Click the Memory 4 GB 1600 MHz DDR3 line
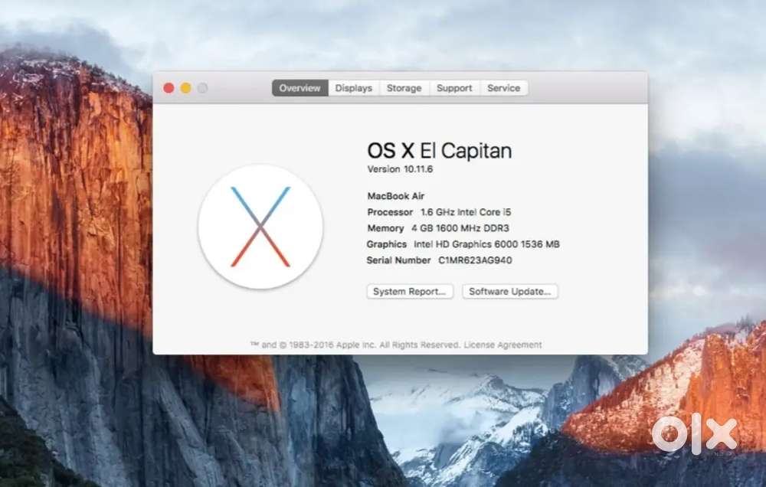This screenshot has width=766, height=487. tap(438, 228)
